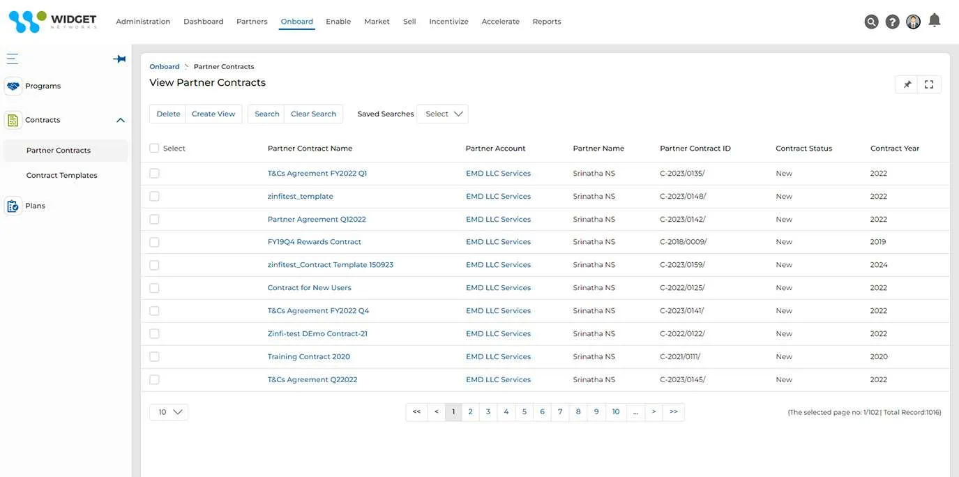This screenshot has height=477, width=959.
Task: Open the Dashboard menu
Action: click(x=204, y=22)
